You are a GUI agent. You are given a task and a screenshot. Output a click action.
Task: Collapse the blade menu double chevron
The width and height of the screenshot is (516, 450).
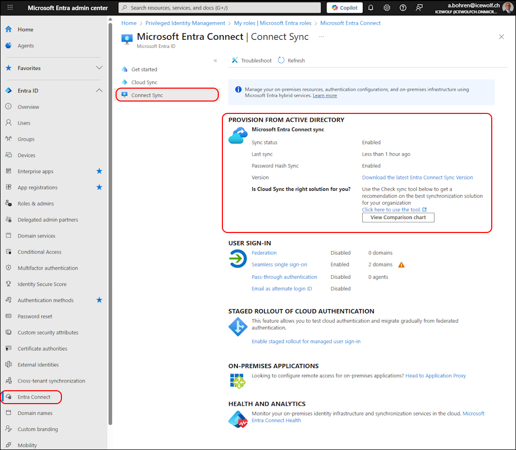(x=215, y=60)
